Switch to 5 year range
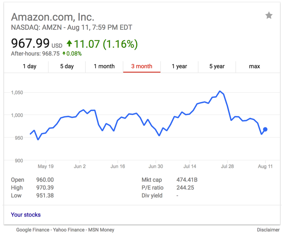The height and width of the screenshot is (237, 288). tap(217, 66)
